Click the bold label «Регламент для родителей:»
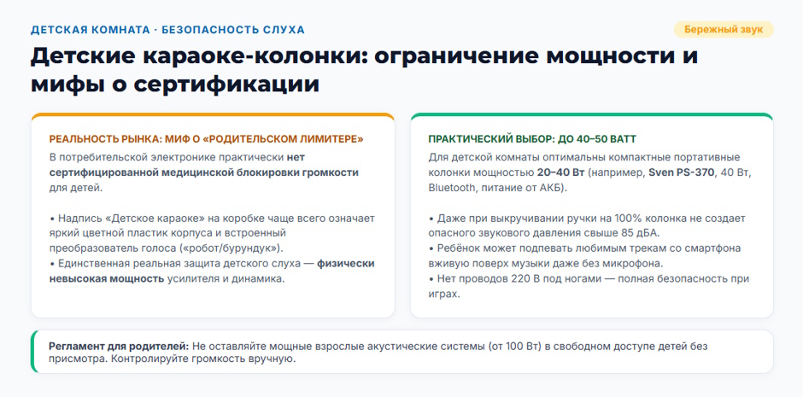The image size is (803, 397). pyautogui.click(x=120, y=347)
